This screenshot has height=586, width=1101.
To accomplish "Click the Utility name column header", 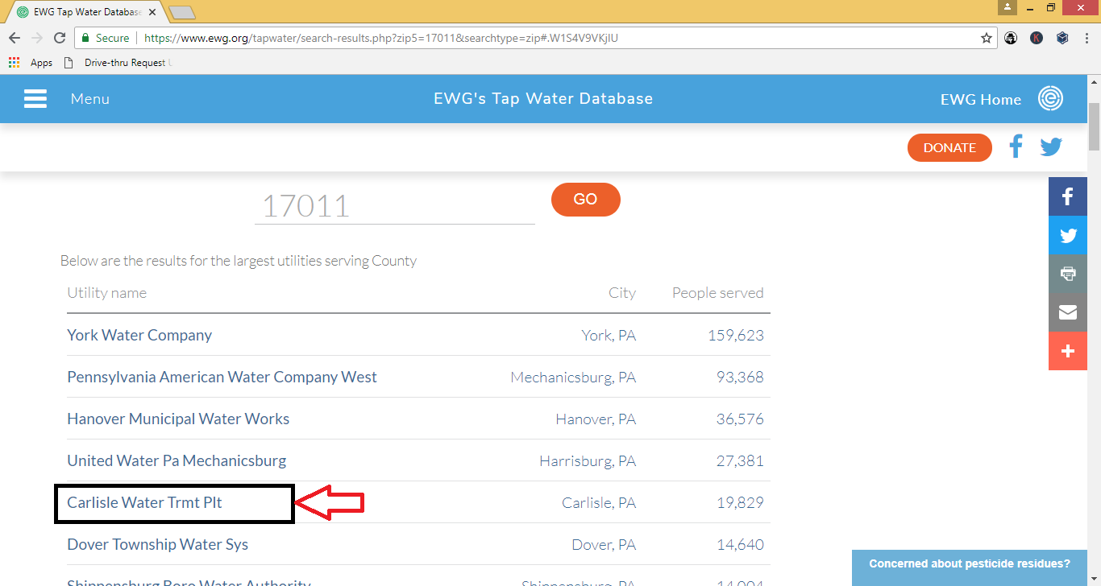I will pos(106,293).
